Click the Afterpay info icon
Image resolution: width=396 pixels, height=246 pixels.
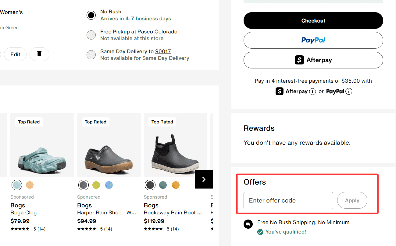point(312,92)
